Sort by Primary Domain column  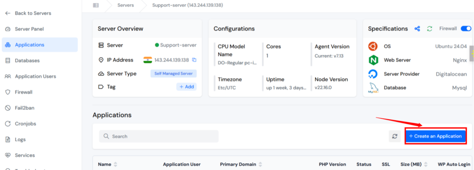241,164
